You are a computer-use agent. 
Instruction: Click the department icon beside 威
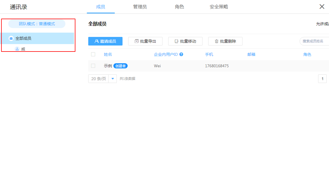point(17,49)
